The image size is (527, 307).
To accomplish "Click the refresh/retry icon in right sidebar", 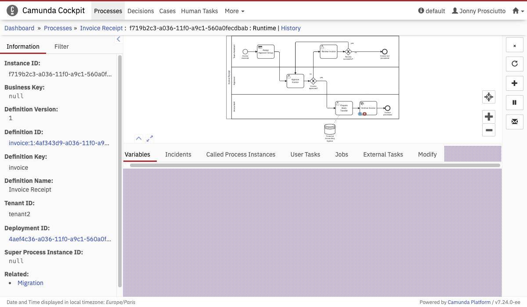I will tap(515, 64).
